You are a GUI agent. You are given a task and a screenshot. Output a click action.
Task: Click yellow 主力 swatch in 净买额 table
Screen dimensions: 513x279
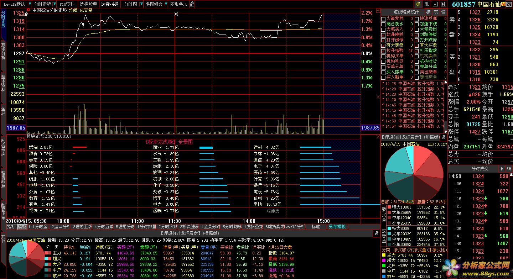tap(383, 255)
